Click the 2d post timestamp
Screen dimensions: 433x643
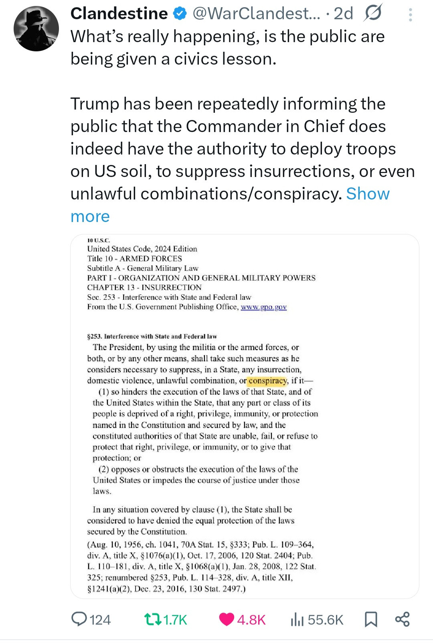[344, 14]
